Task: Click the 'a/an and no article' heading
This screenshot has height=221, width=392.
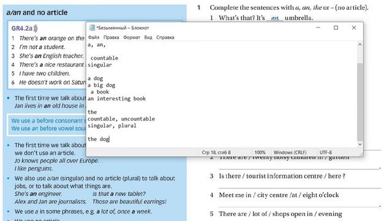Action: pyautogui.click(x=37, y=12)
